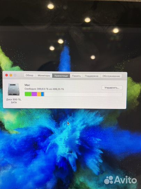This screenshot has height=189, width=141.
Task: Switch to the Обслуживание tab
Action: (x=111, y=76)
